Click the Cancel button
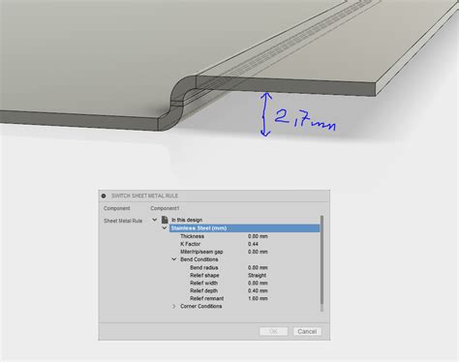Screen dimensions: 459x362 [307, 331]
